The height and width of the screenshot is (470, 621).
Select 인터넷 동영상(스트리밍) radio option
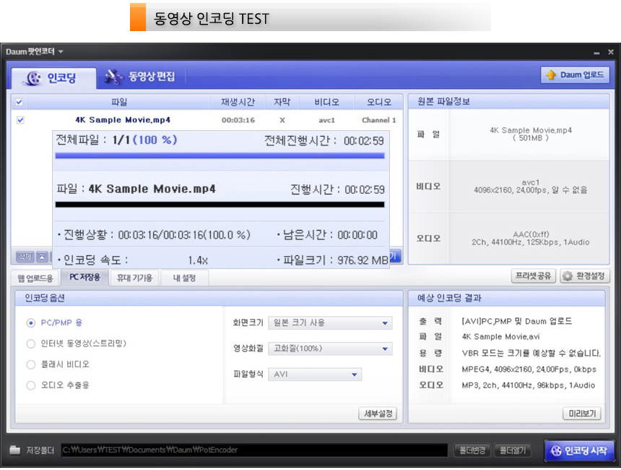pos(30,343)
